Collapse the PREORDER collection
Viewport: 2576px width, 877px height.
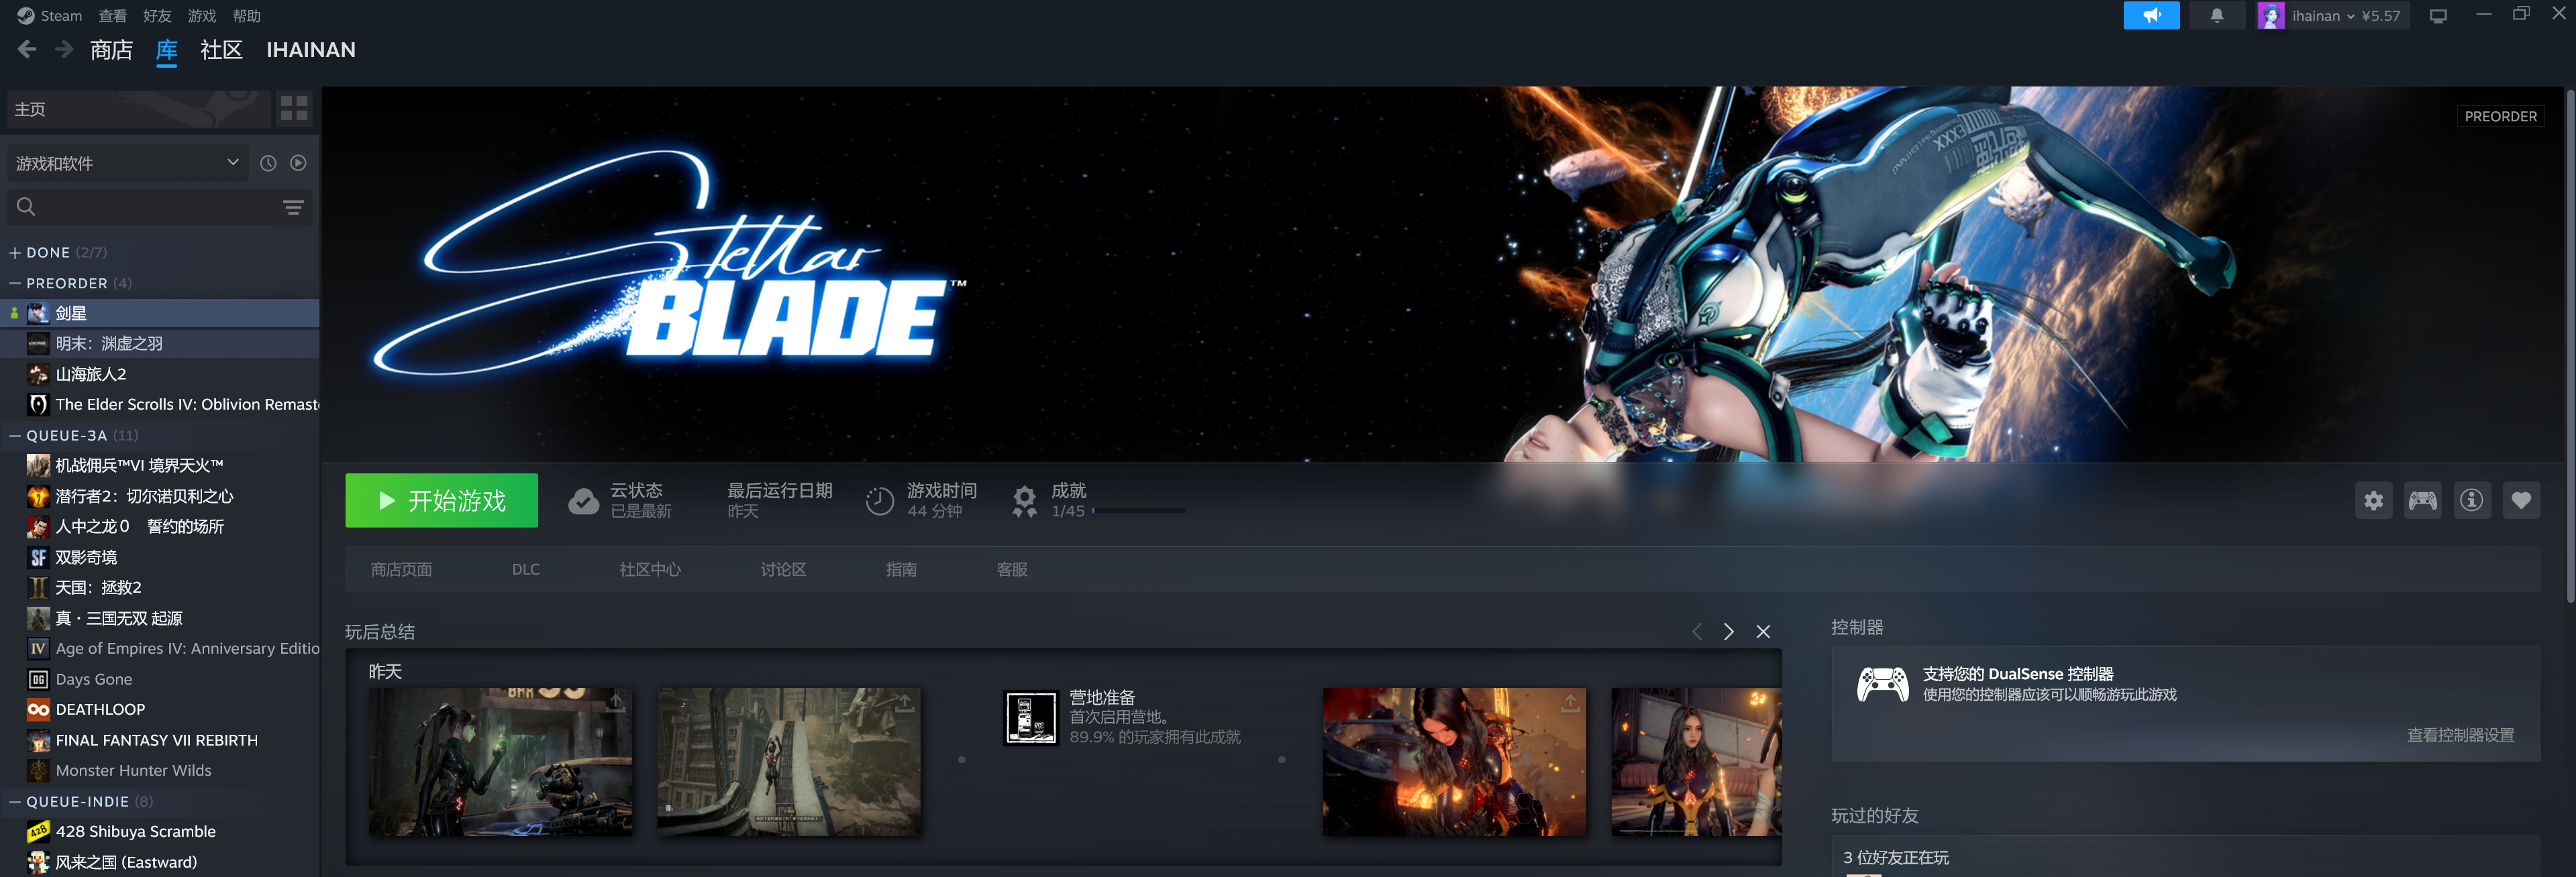tap(15, 284)
